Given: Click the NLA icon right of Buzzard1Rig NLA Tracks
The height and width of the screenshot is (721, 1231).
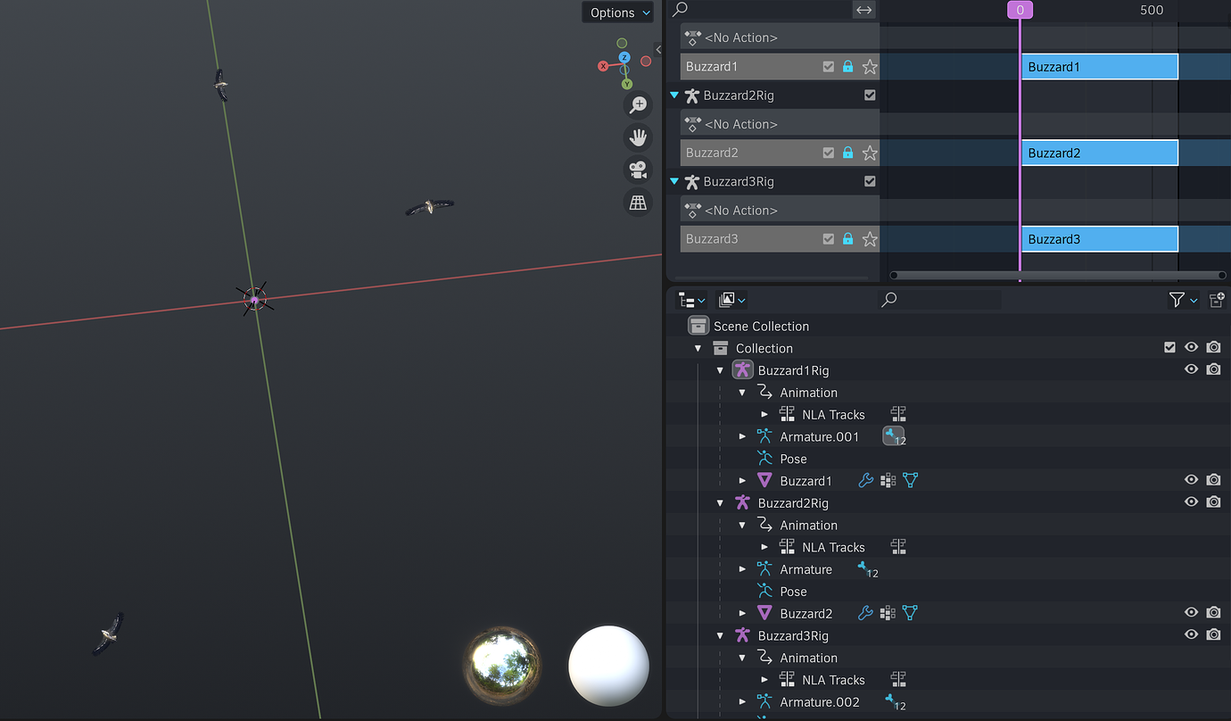Looking at the screenshot, I should pos(898,414).
